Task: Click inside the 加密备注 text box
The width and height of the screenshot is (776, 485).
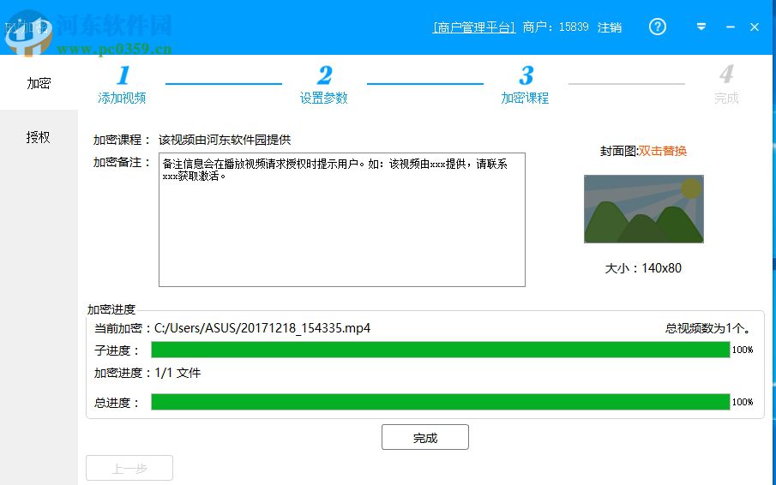Action: click(x=342, y=219)
